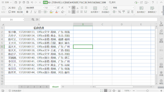Add a new sheet with plus button
This screenshot has height=92, width=164.
click(63, 87)
